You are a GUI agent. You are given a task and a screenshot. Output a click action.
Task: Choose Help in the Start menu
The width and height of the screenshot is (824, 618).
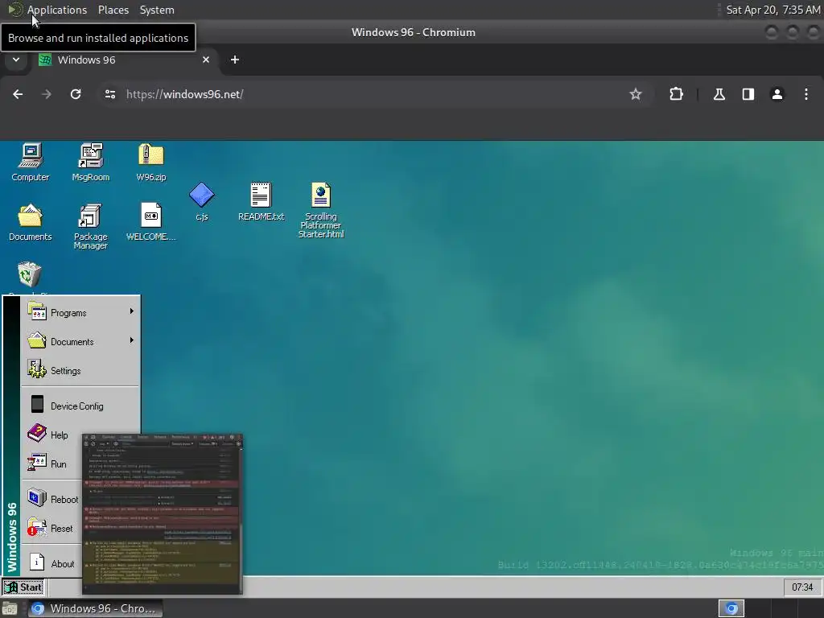52,435
